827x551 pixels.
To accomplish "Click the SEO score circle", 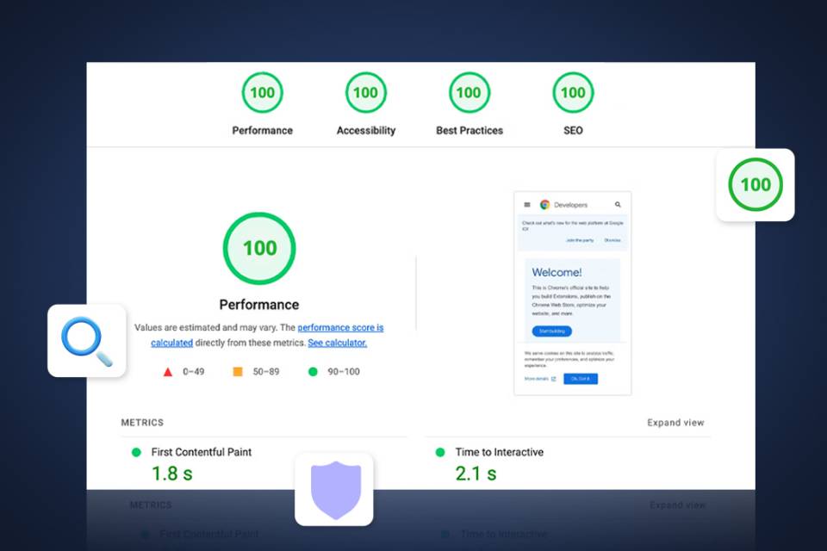I will click(x=572, y=92).
